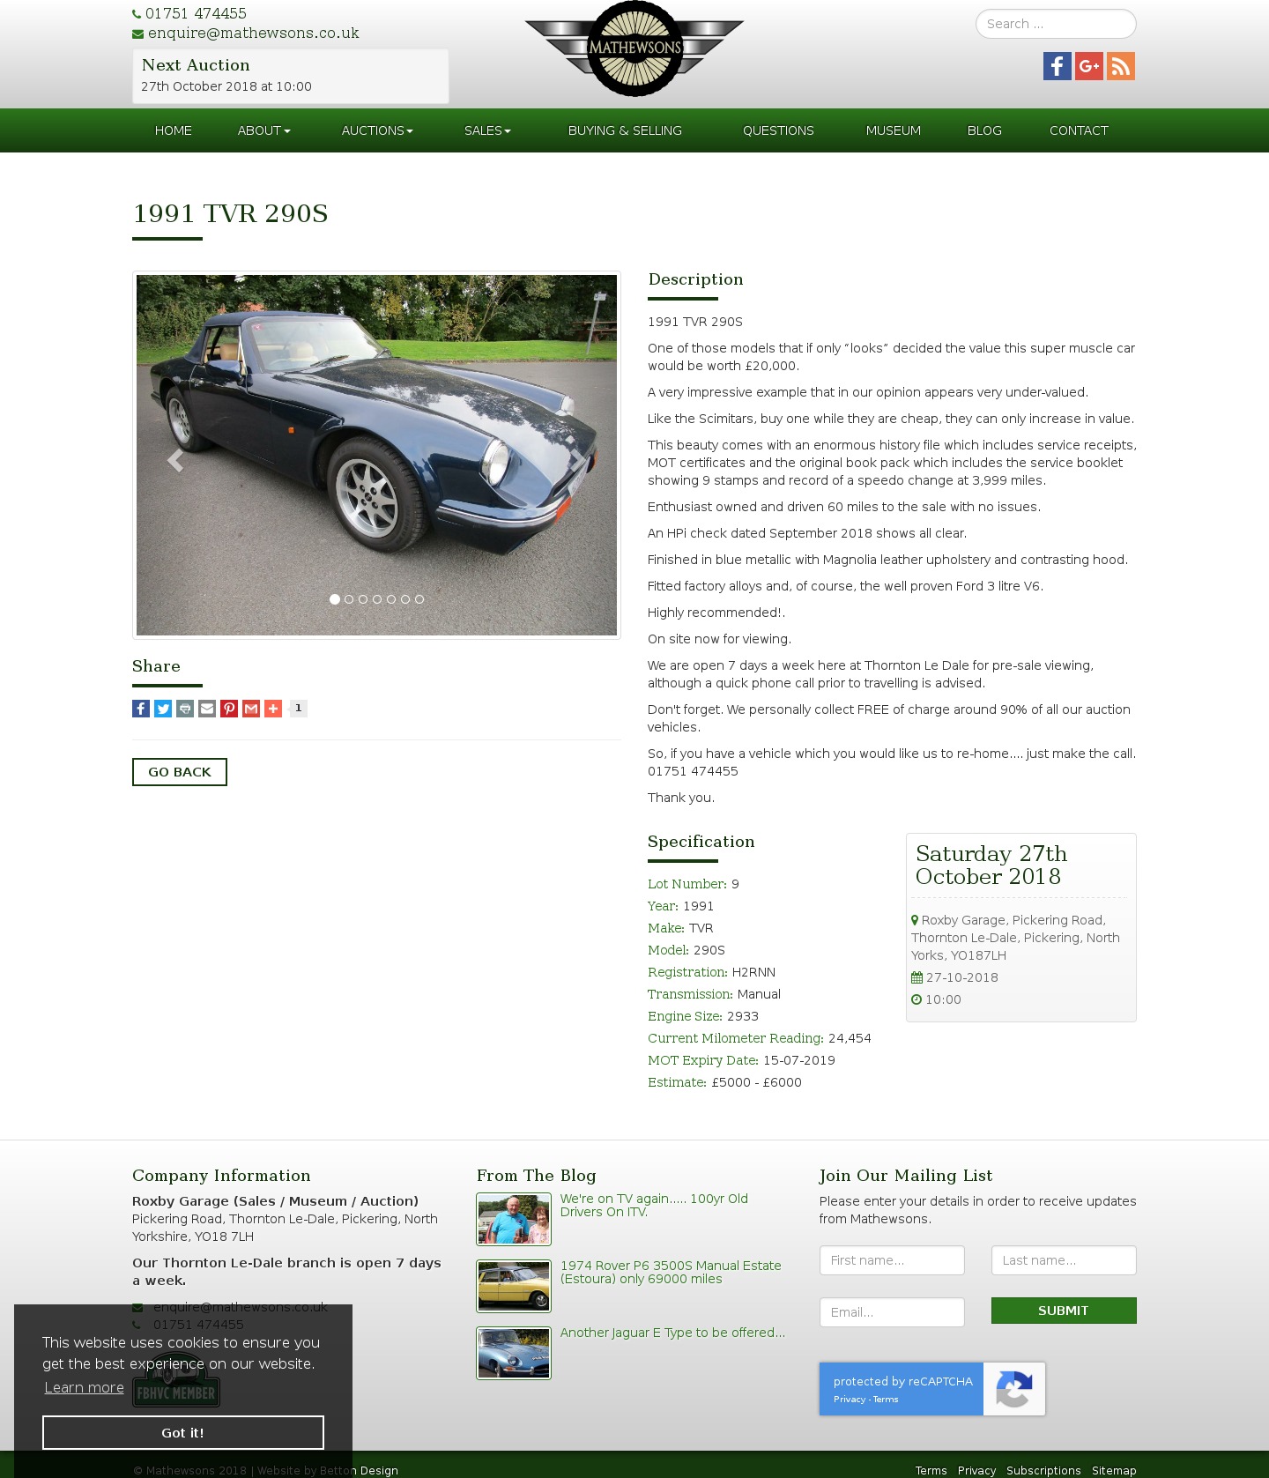This screenshot has height=1478, width=1269.
Task: Jump to third carousel photo dot
Action: (363, 599)
